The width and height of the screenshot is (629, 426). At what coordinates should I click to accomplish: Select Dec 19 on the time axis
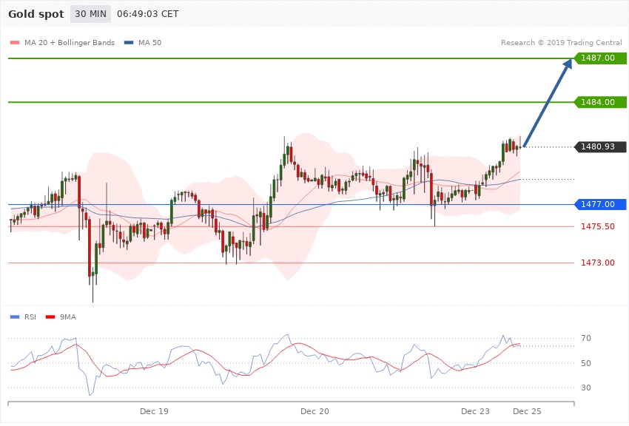coord(155,410)
